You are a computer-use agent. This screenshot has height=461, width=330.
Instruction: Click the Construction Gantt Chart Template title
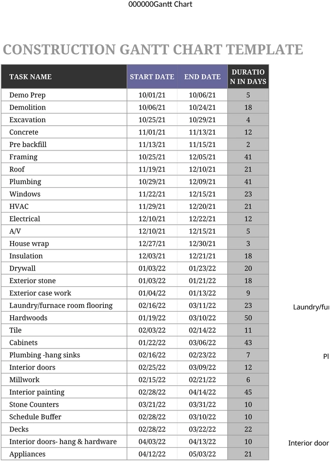coord(153,49)
